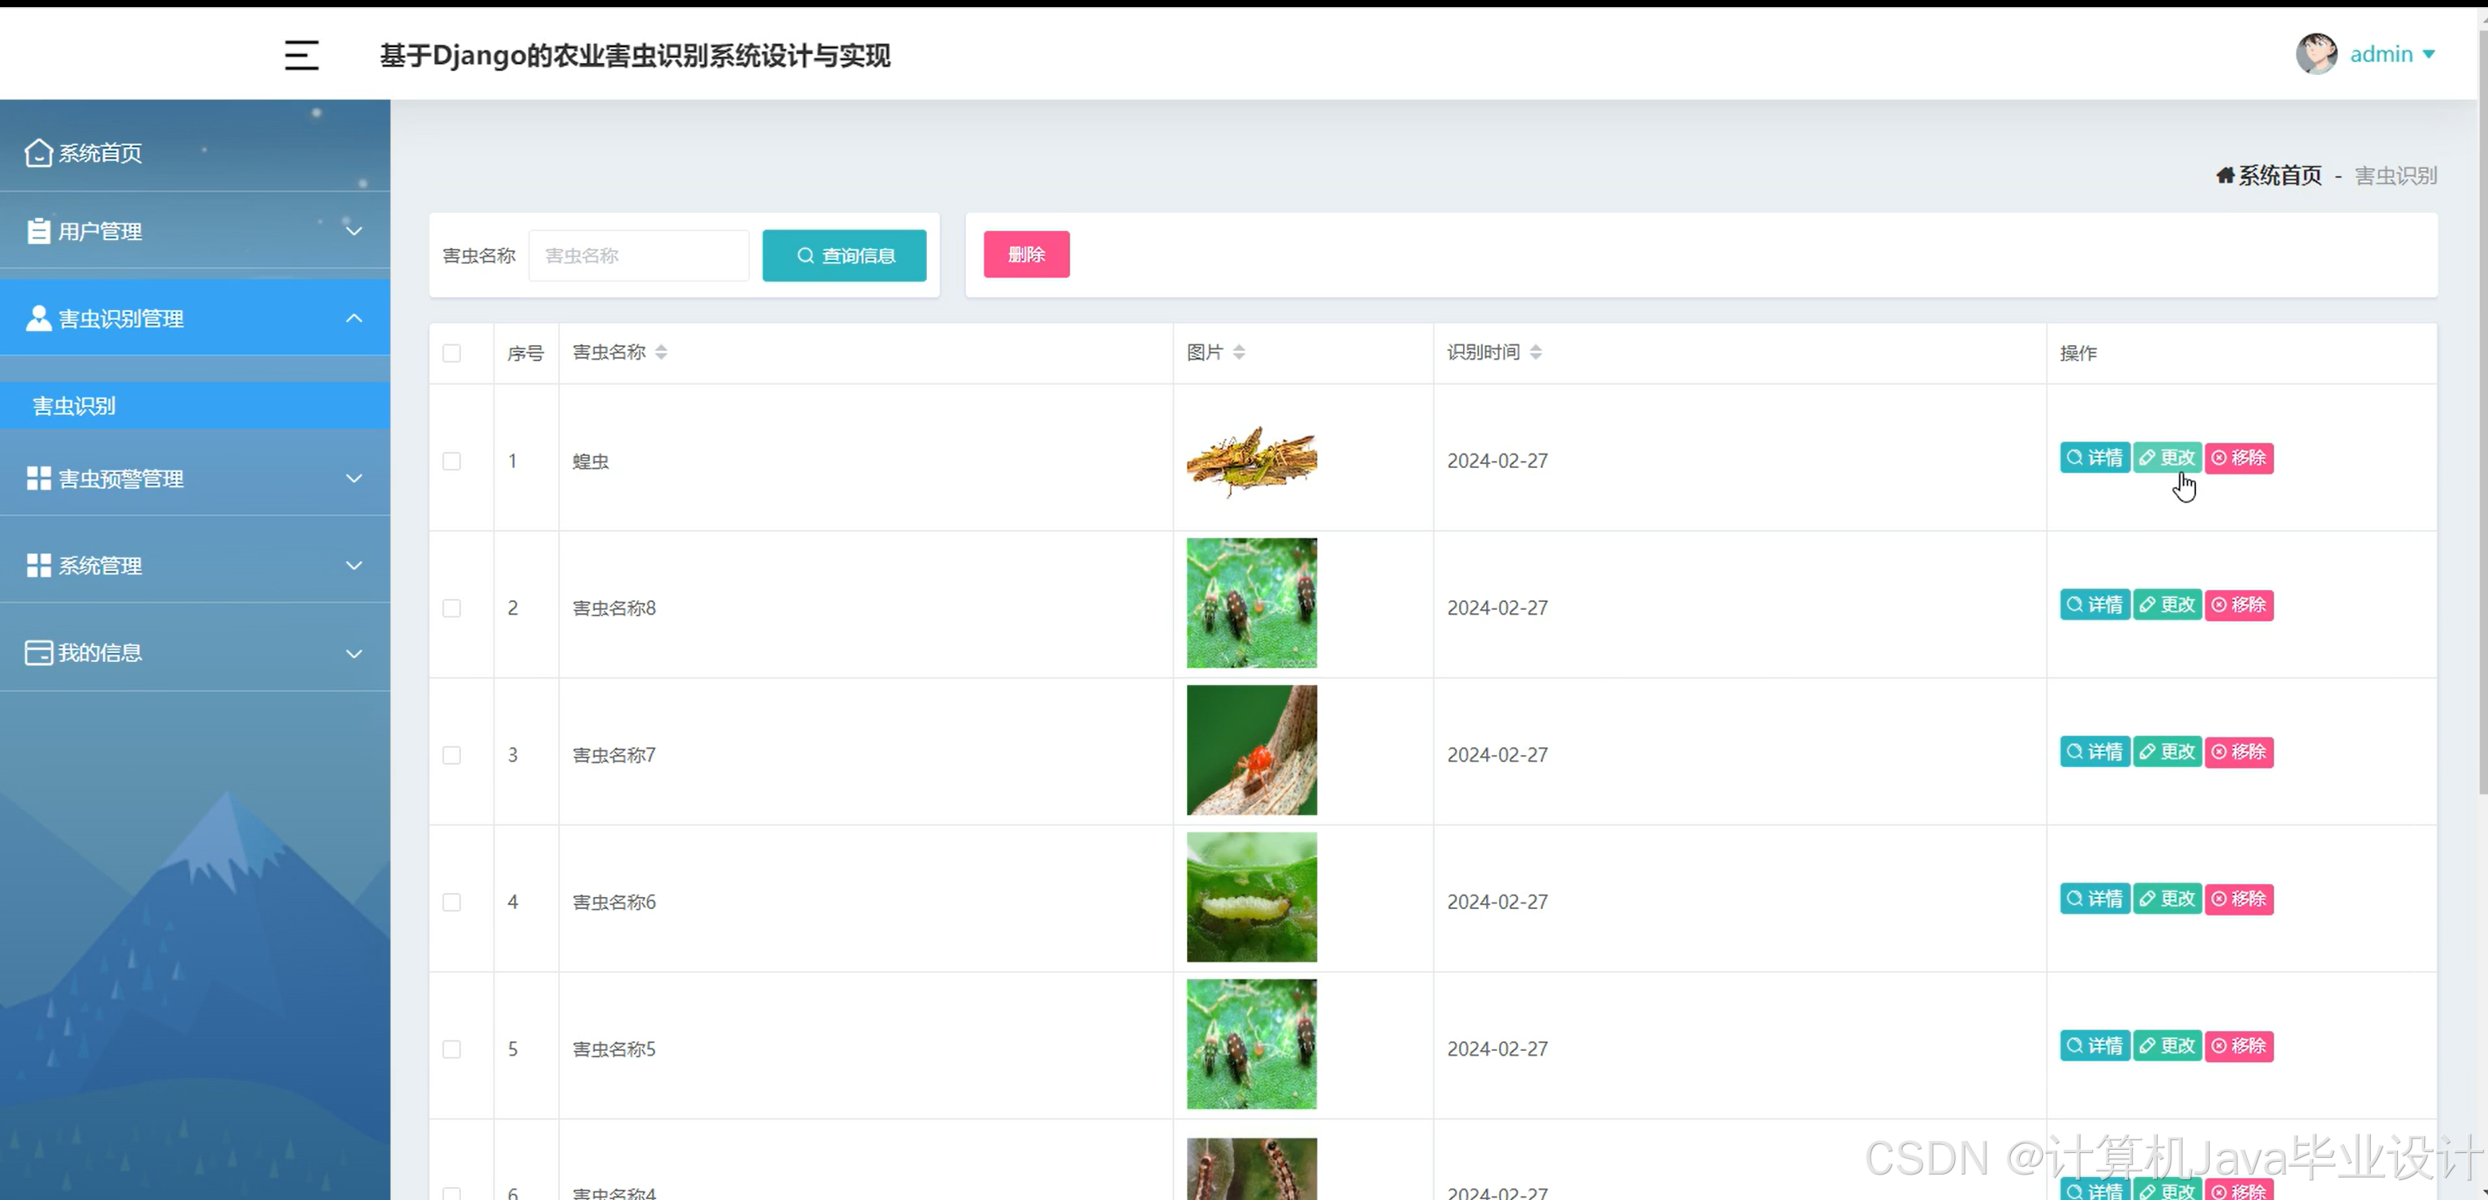
Task: Click 详情 for the 害虫名称6 row
Action: [2094, 899]
